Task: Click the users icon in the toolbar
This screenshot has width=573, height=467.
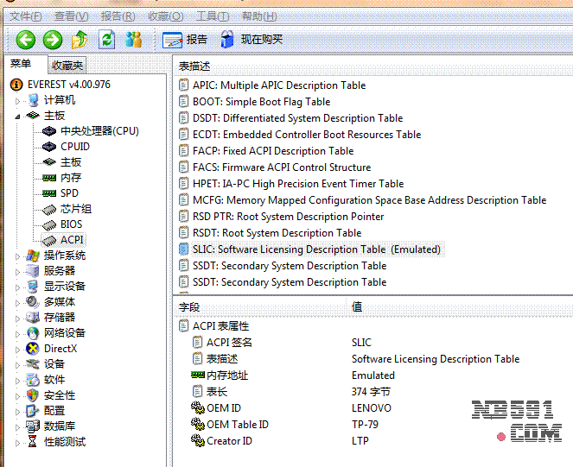Action: coord(132,39)
